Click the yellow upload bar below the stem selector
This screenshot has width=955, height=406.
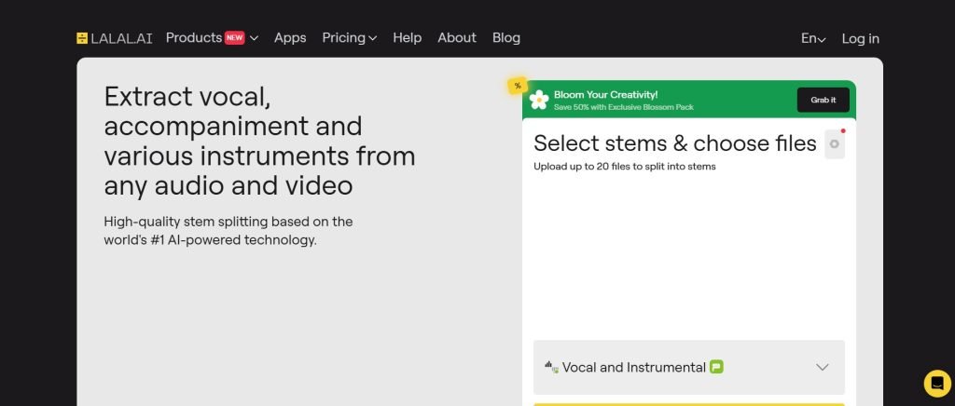point(689,404)
